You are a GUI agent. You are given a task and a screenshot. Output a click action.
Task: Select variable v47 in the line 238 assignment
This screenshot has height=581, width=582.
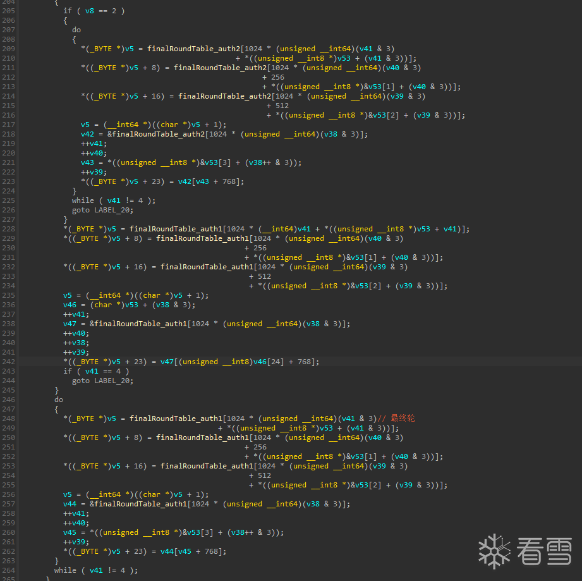70,324
